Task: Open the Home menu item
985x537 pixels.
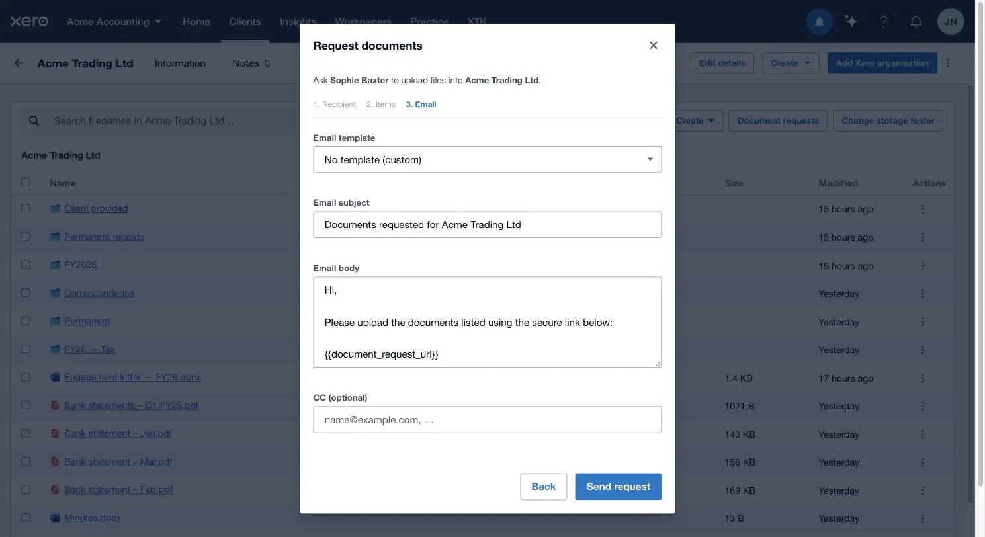Action: pyautogui.click(x=196, y=22)
